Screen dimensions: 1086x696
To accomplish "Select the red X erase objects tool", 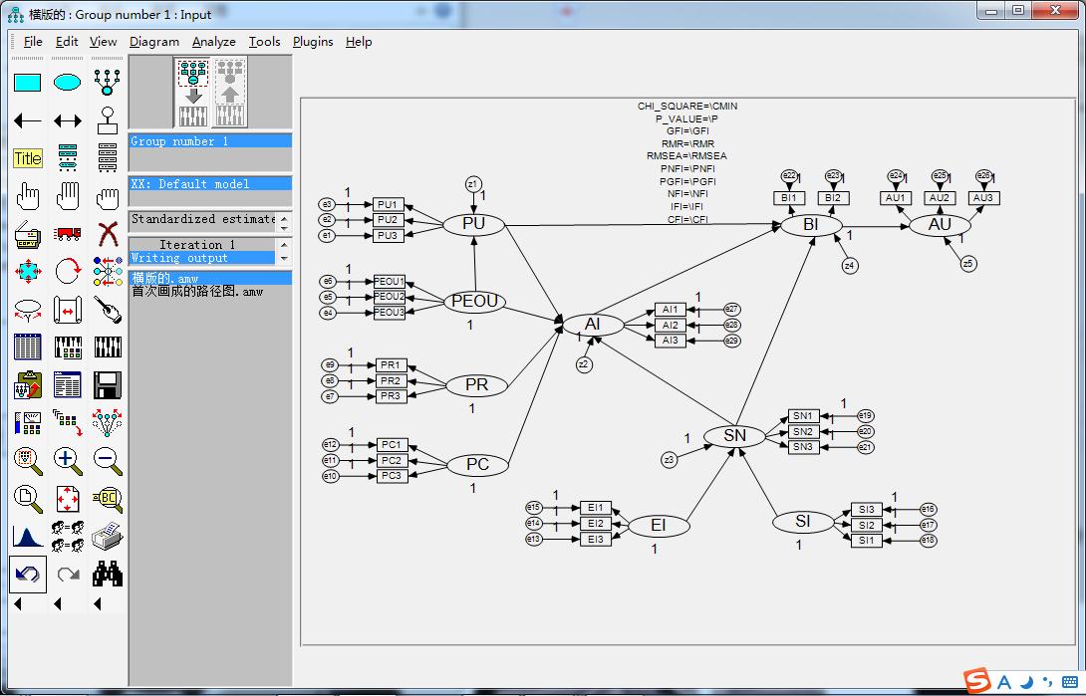I will coord(108,234).
